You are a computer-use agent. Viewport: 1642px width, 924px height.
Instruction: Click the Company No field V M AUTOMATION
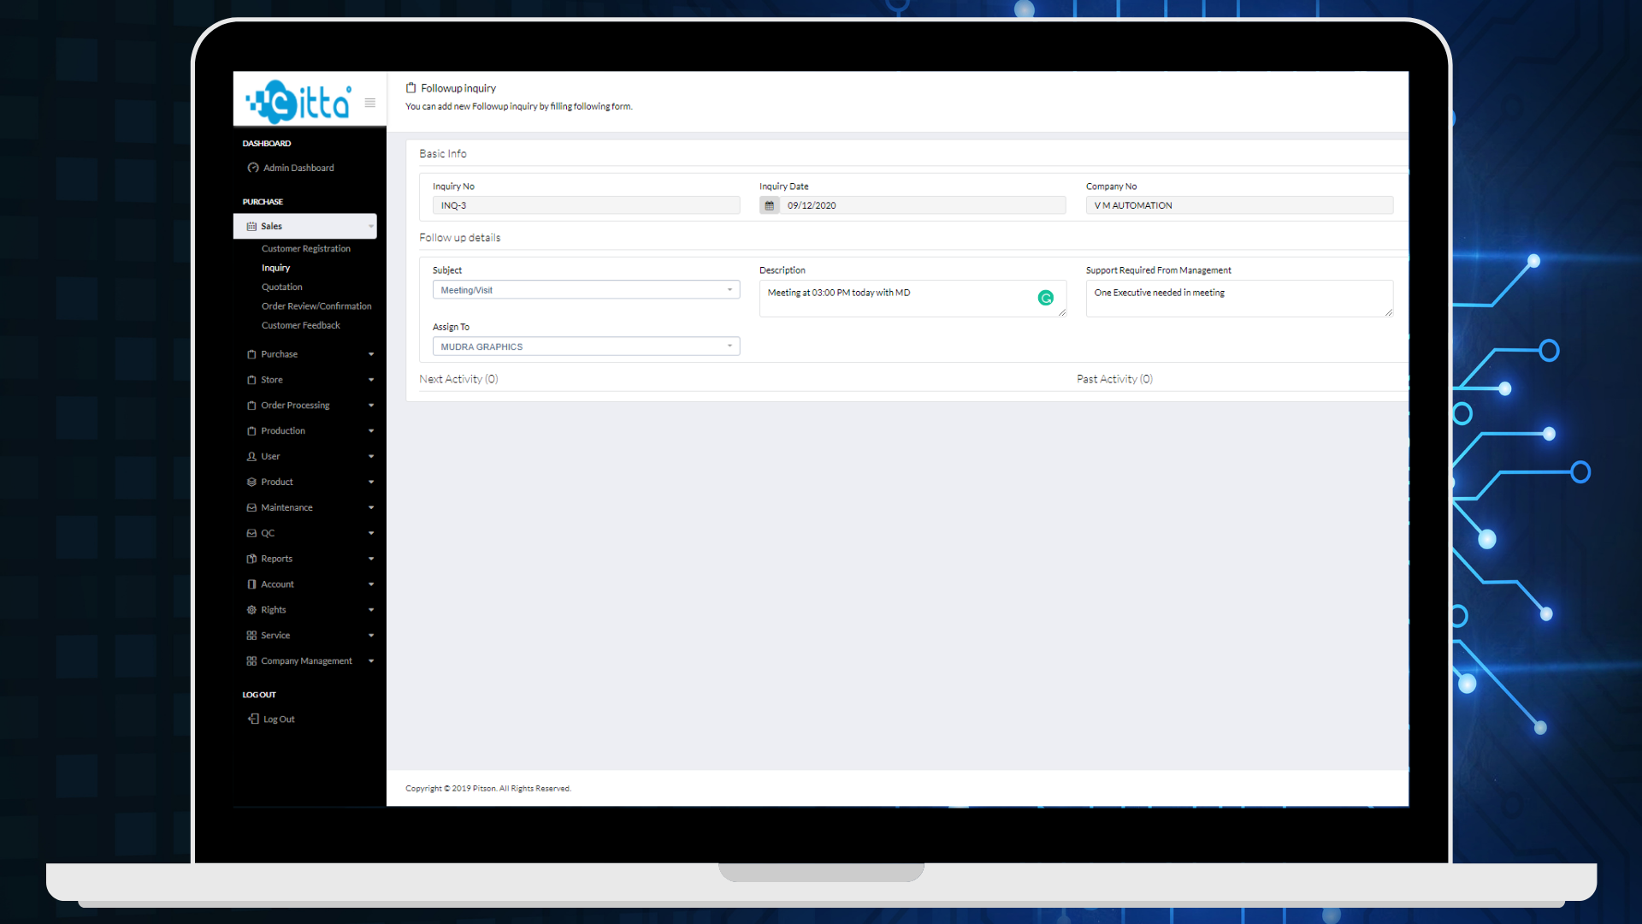[1239, 205]
